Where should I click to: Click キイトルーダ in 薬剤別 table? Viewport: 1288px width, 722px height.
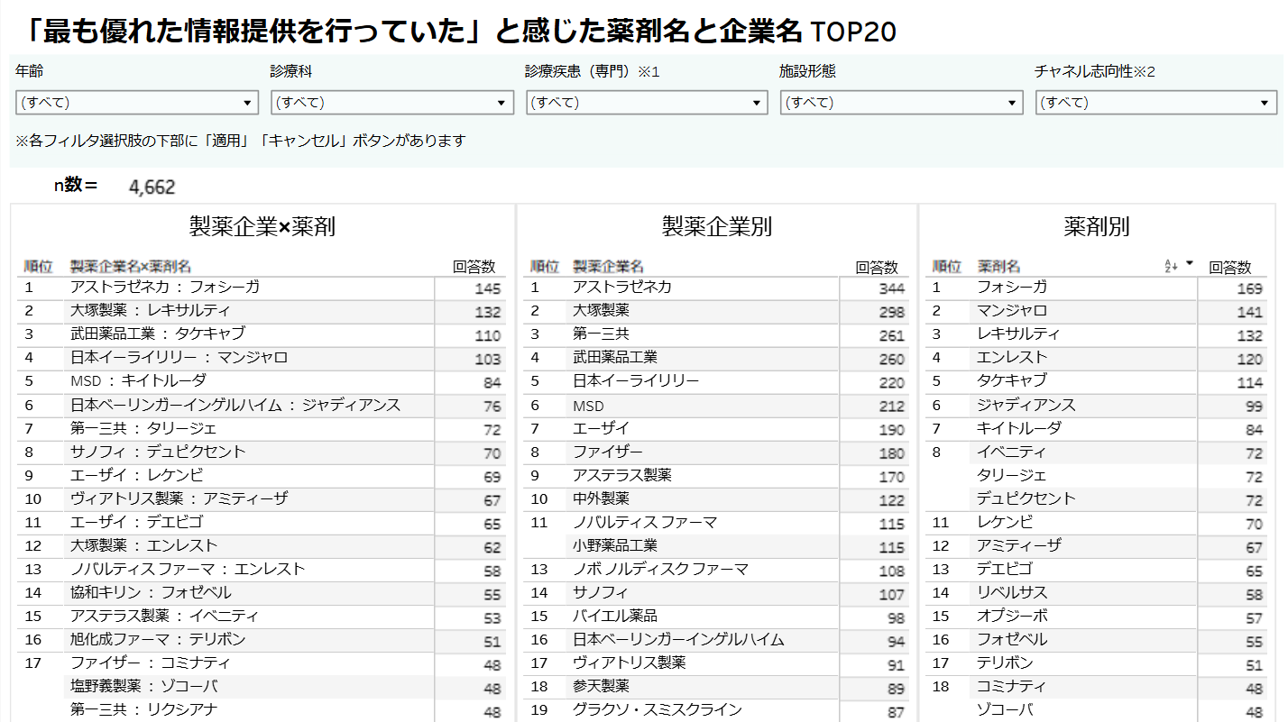(x=1019, y=428)
